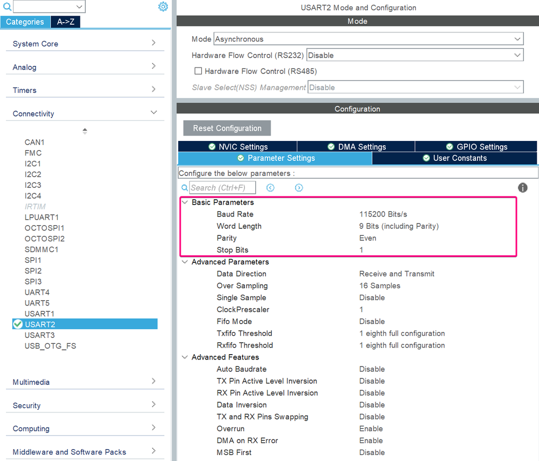The width and height of the screenshot is (539, 461).
Task: Select CAN1 in the connectivity list
Action: 35,142
